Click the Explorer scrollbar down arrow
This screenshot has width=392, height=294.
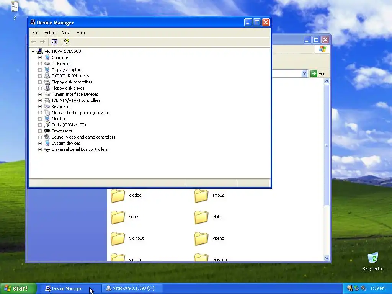point(327,258)
